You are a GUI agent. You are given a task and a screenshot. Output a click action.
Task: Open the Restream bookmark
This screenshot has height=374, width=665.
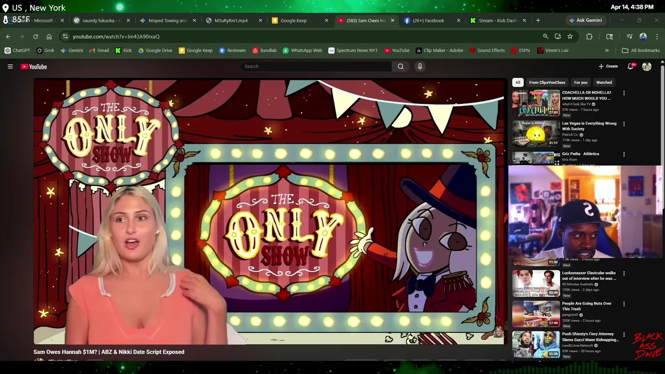tap(232, 50)
